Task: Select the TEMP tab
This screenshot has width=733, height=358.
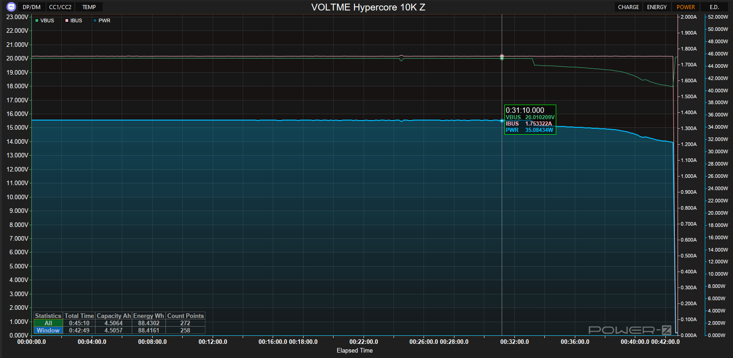Action: 89,7
